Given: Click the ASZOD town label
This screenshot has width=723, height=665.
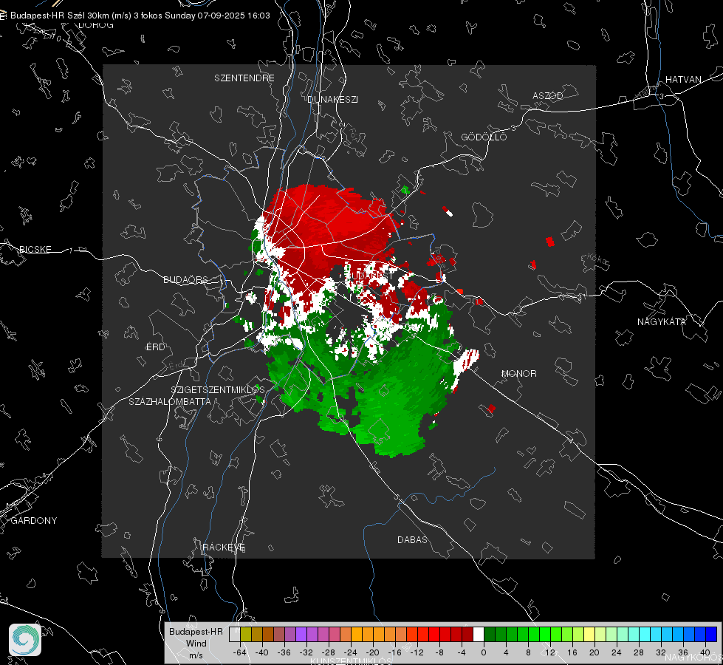Looking at the screenshot, I should pos(548,96).
